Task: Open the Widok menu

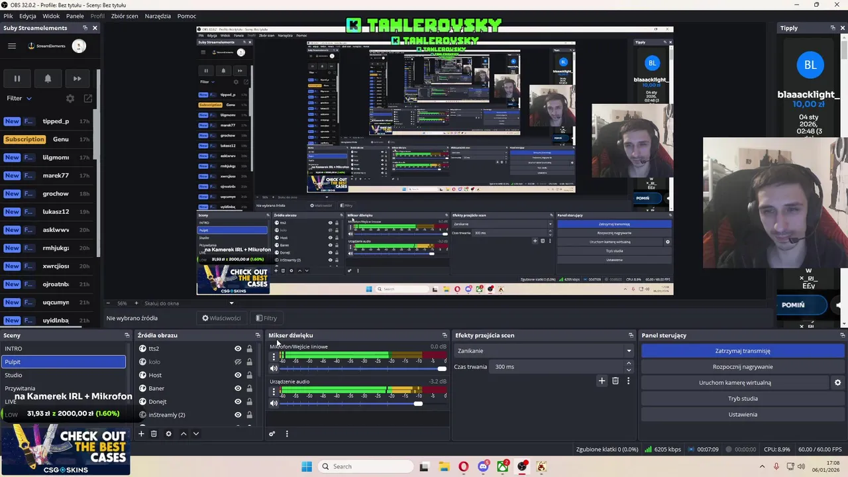Action: (x=51, y=16)
